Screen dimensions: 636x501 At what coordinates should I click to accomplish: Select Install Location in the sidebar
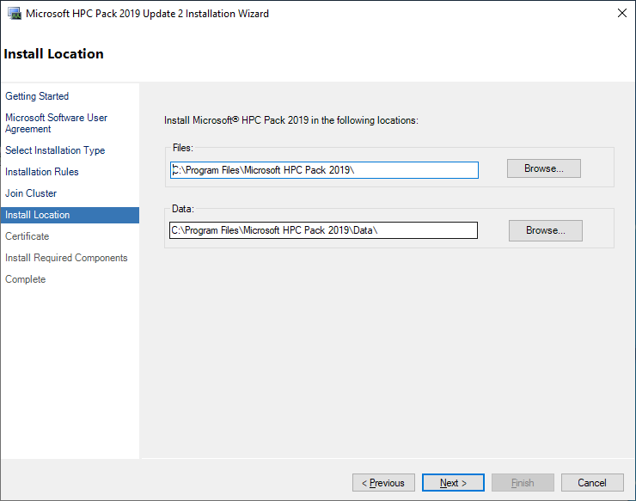click(x=70, y=215)
